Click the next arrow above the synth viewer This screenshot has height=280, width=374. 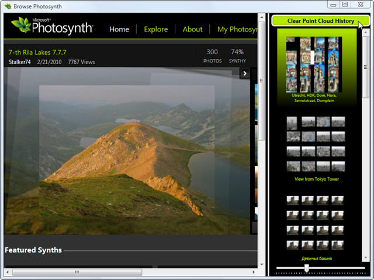pos(245,73)
